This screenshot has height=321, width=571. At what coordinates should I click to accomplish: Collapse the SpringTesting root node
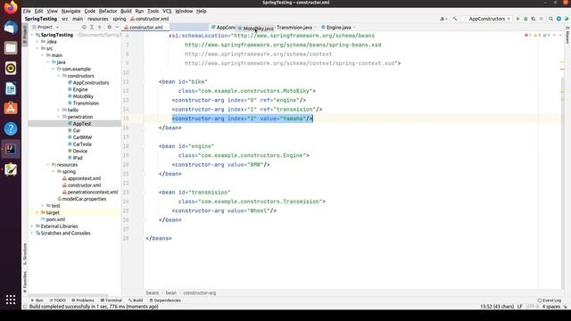pyautogui.click(x=32, y=35)
